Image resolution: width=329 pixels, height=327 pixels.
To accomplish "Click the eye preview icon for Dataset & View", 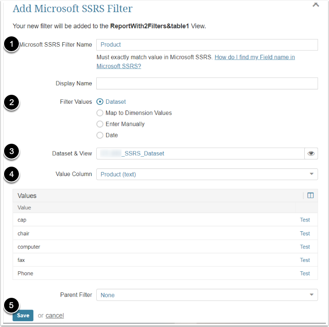I will tap(311, 154).
